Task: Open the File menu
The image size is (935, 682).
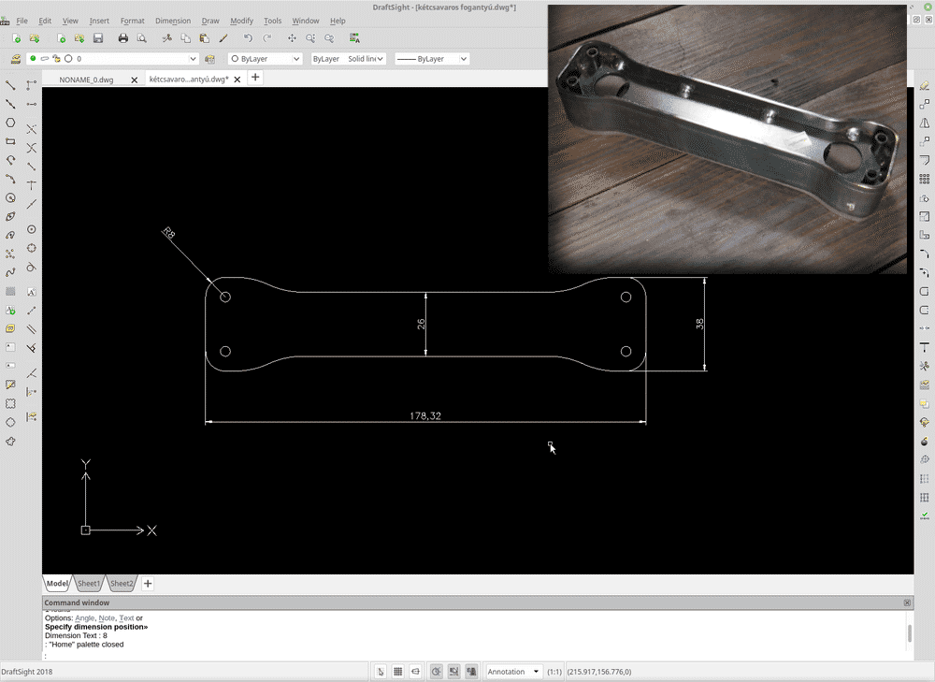Action: [22, 21]
